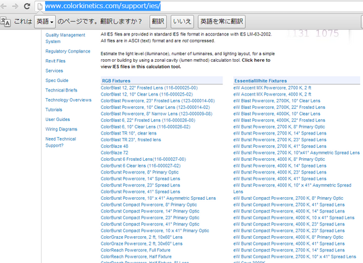Open ColorBlast Powercore 23° Frosted Lens link
This screenshot has height=263, width=363.
click(158, 101)
